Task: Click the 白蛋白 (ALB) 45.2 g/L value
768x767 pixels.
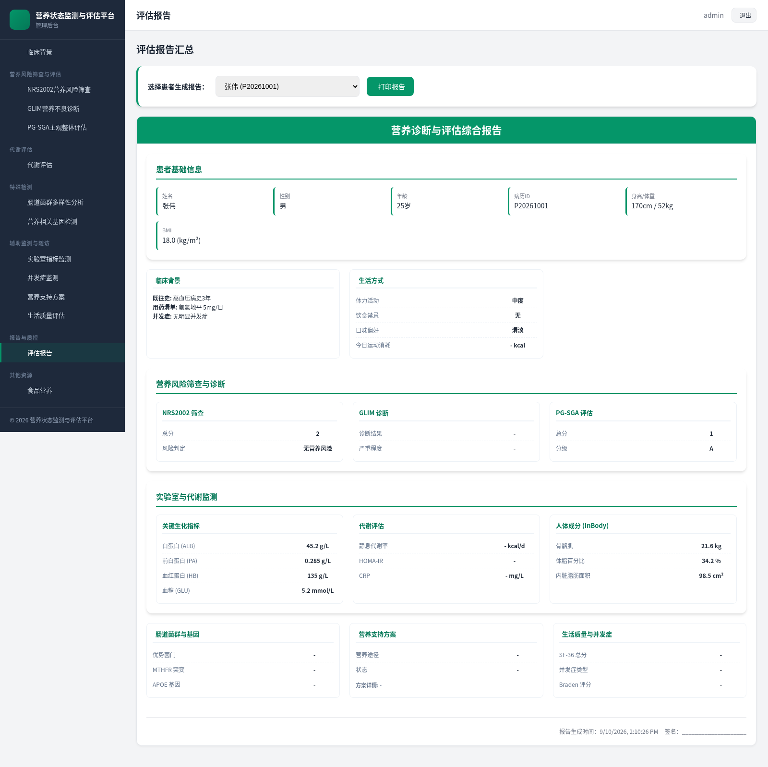Action: [x=317, y=546]
